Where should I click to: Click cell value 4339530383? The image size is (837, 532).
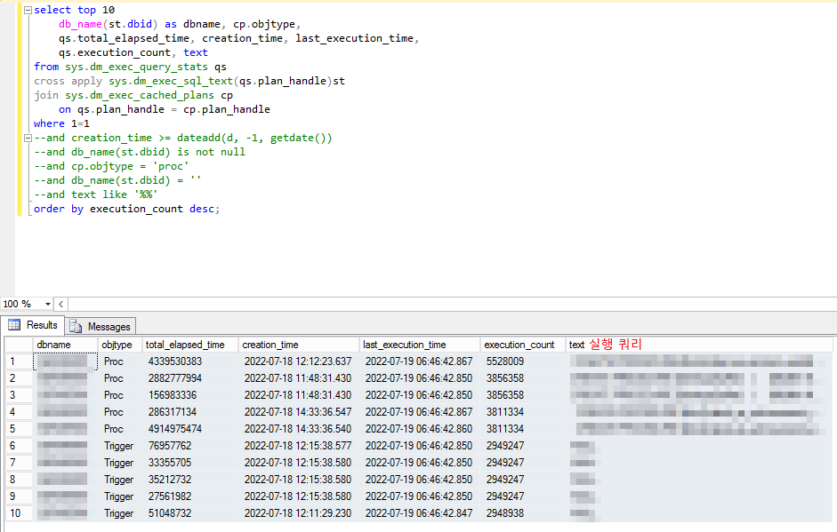pyautogui.click(x=175, y=361)
